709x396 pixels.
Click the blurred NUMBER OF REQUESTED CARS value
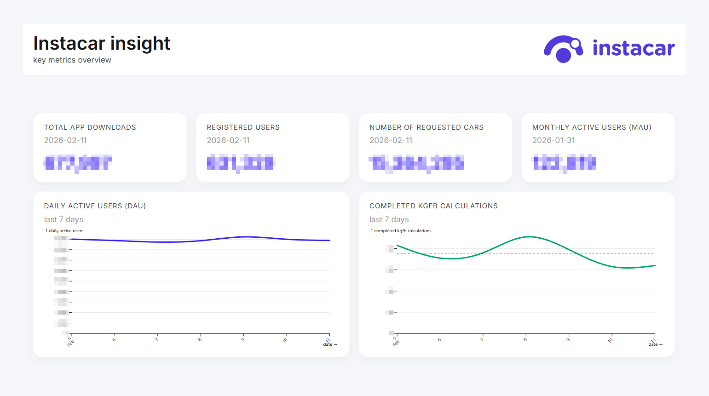416,163
